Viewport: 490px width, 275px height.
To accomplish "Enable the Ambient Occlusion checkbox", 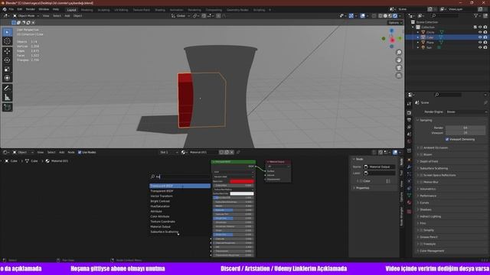I will pyautogui.click(x=421, y=147).
